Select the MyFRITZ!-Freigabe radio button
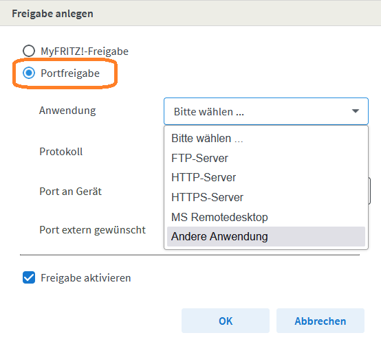The width and height of the screenshot is (381, 344). (29, 51)
